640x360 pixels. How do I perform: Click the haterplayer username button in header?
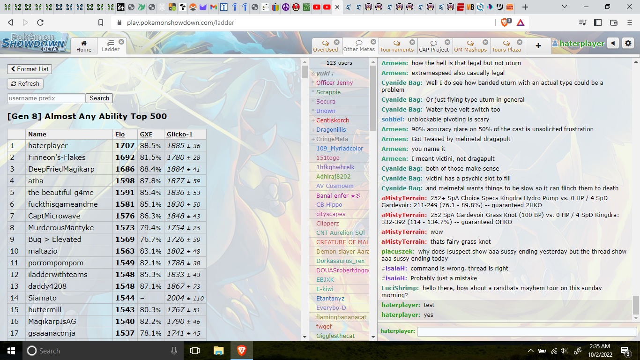[x=579, y=44]
